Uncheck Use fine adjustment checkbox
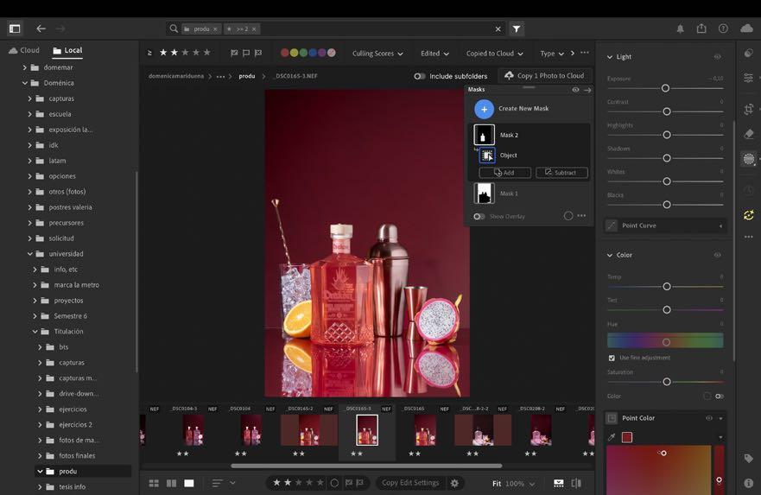 (x=612, y=358)
